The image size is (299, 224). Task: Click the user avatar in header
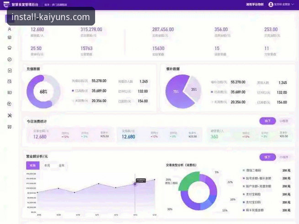coord(271,5)
